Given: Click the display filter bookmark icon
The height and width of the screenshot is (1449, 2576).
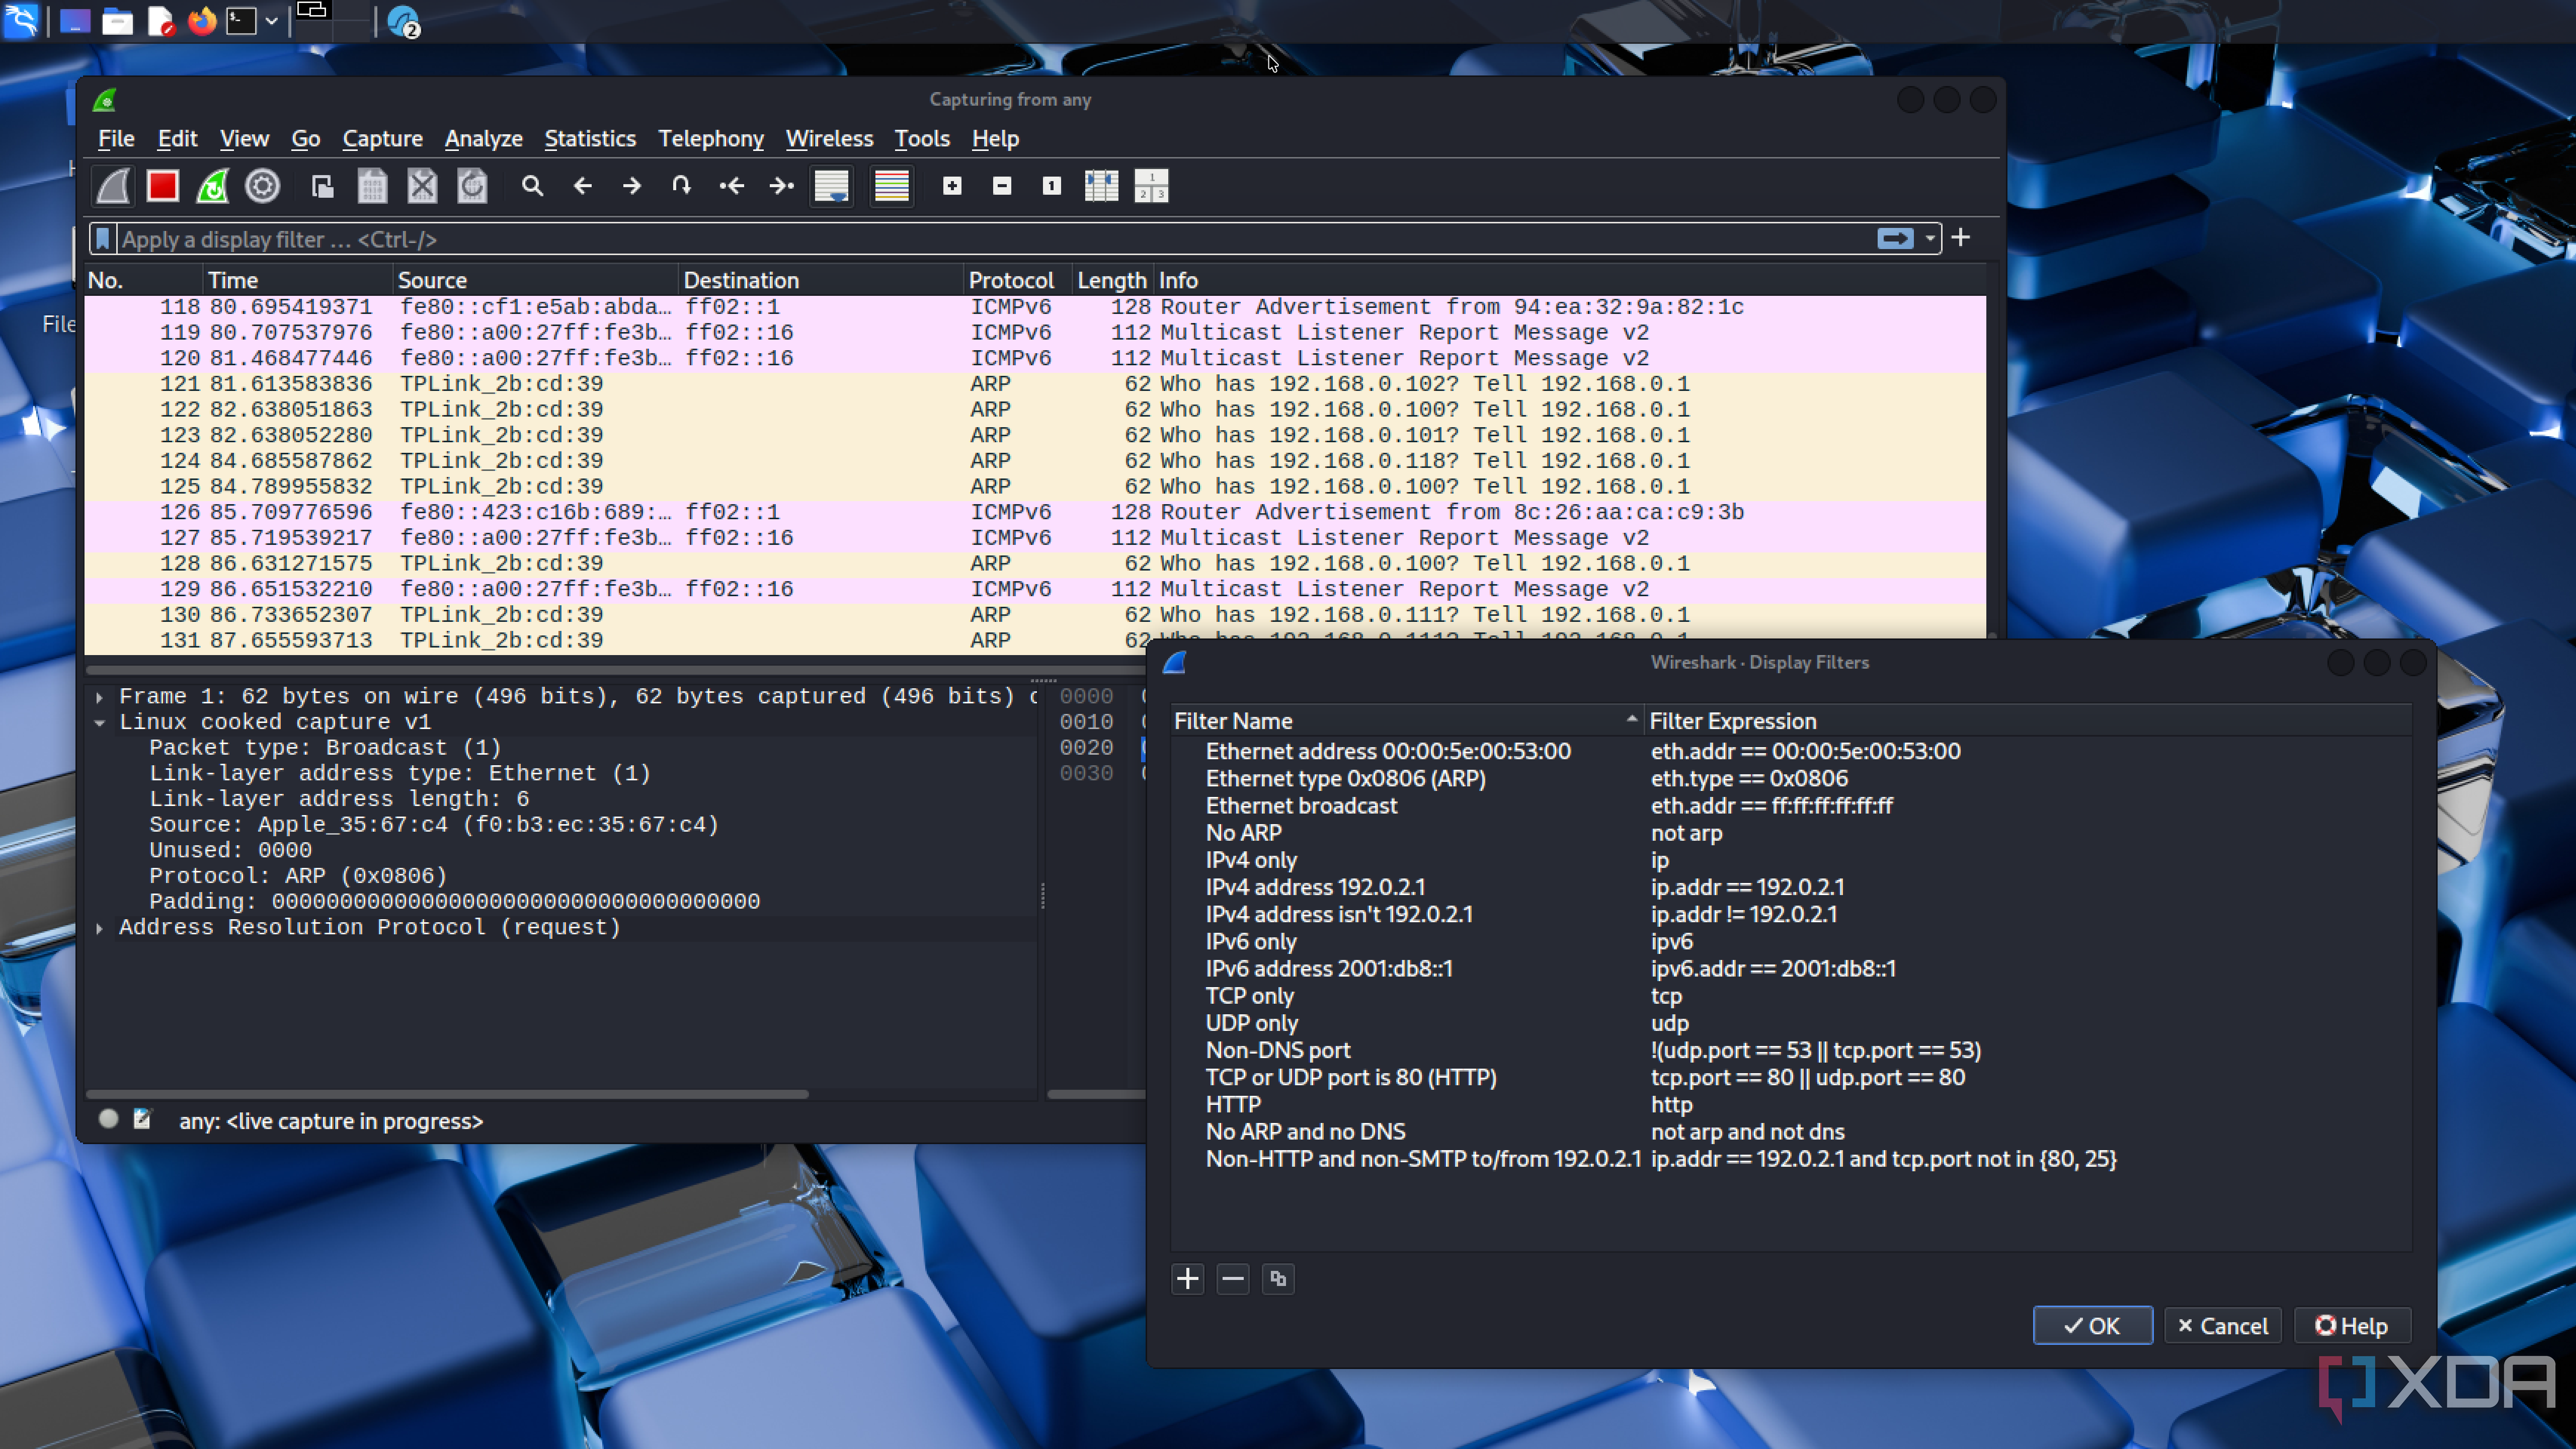Looking at the screenshot, I should point(103,239).
